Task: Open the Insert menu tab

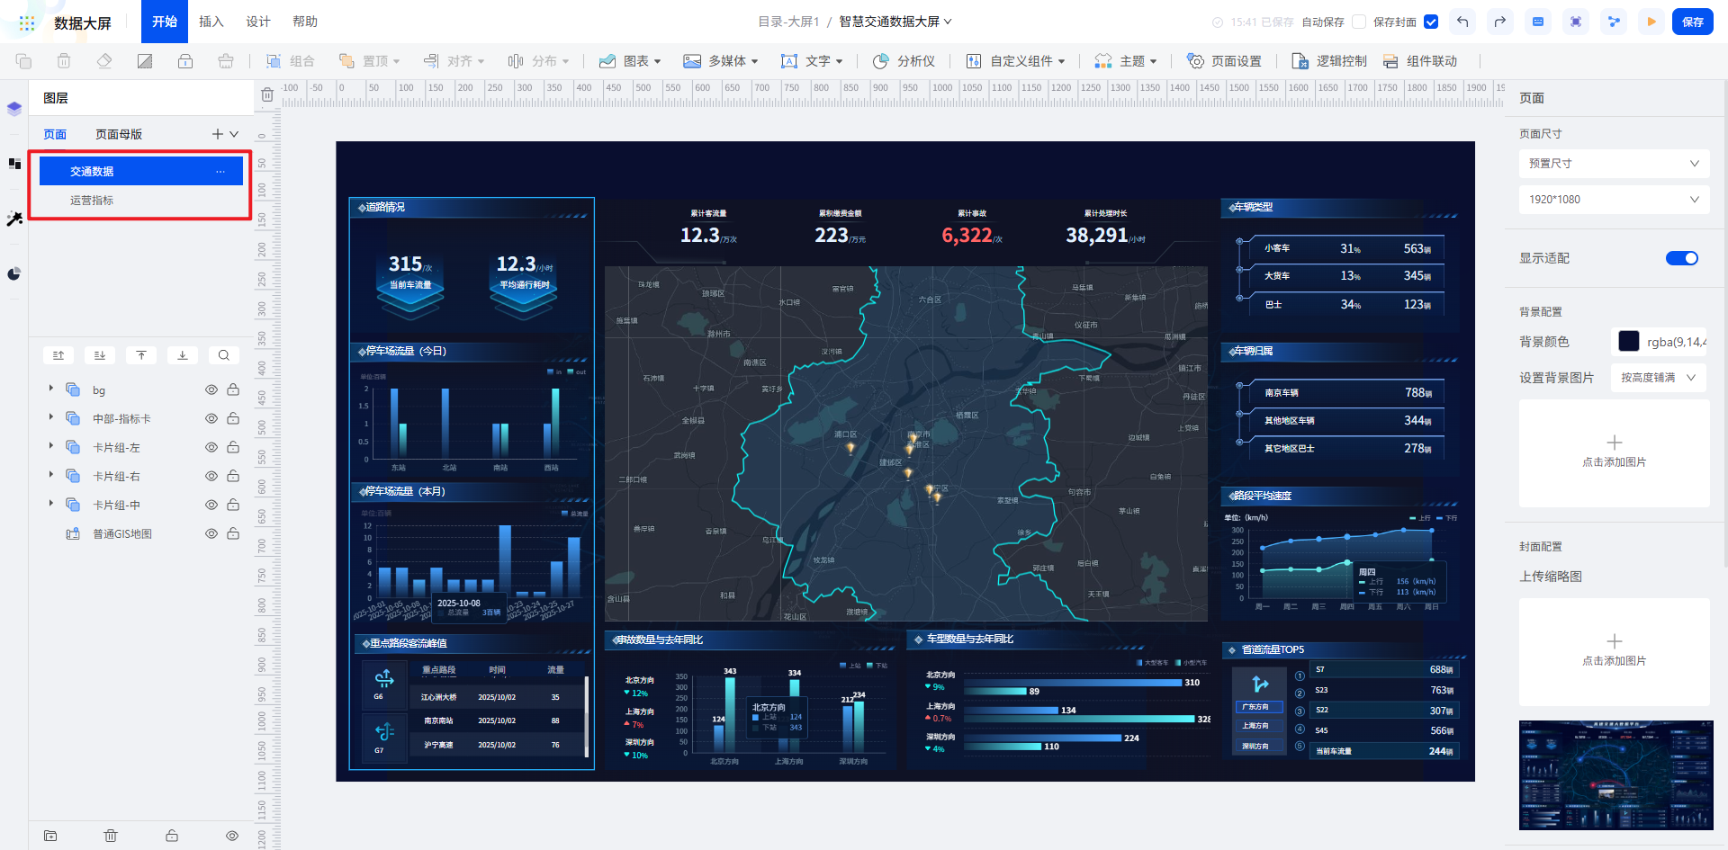Action: pos(211,22)
